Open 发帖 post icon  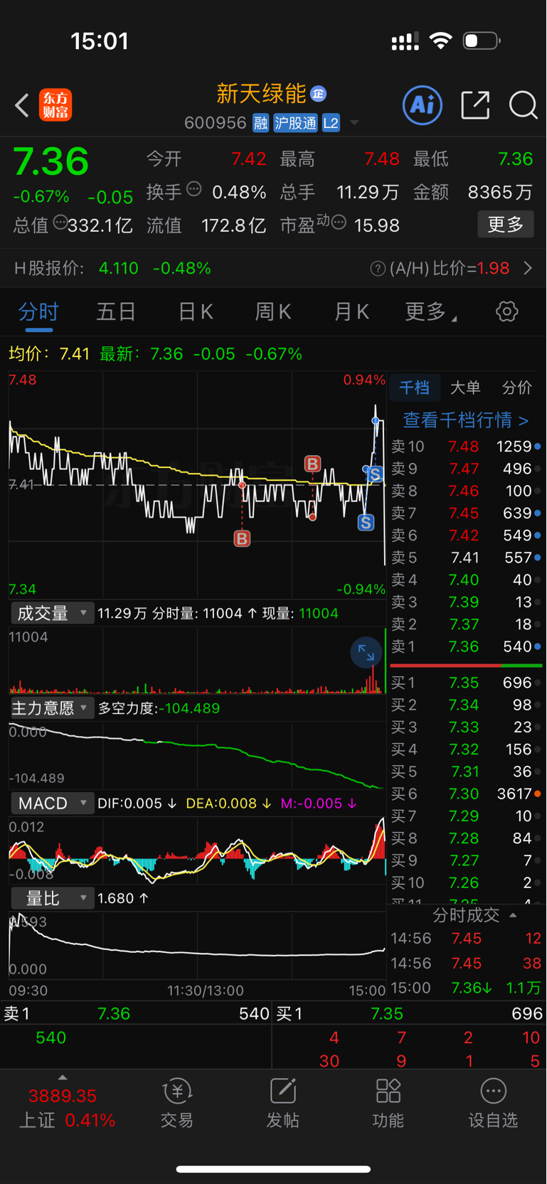tap(282, 1103)
